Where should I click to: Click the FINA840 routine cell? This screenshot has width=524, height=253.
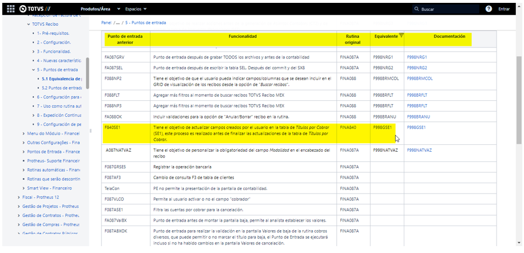(x=353, y=133)
